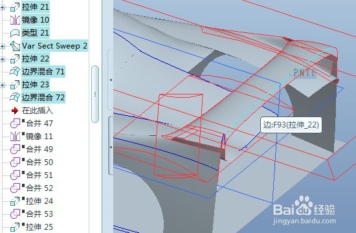The height and width of the screenshot is (233, 356).
Task: Click the model tree vertical scrollbar thumb
Action: pos(95,94)
